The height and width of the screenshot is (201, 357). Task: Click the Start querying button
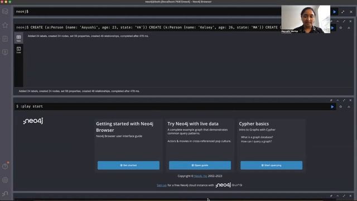click(272, 165)
